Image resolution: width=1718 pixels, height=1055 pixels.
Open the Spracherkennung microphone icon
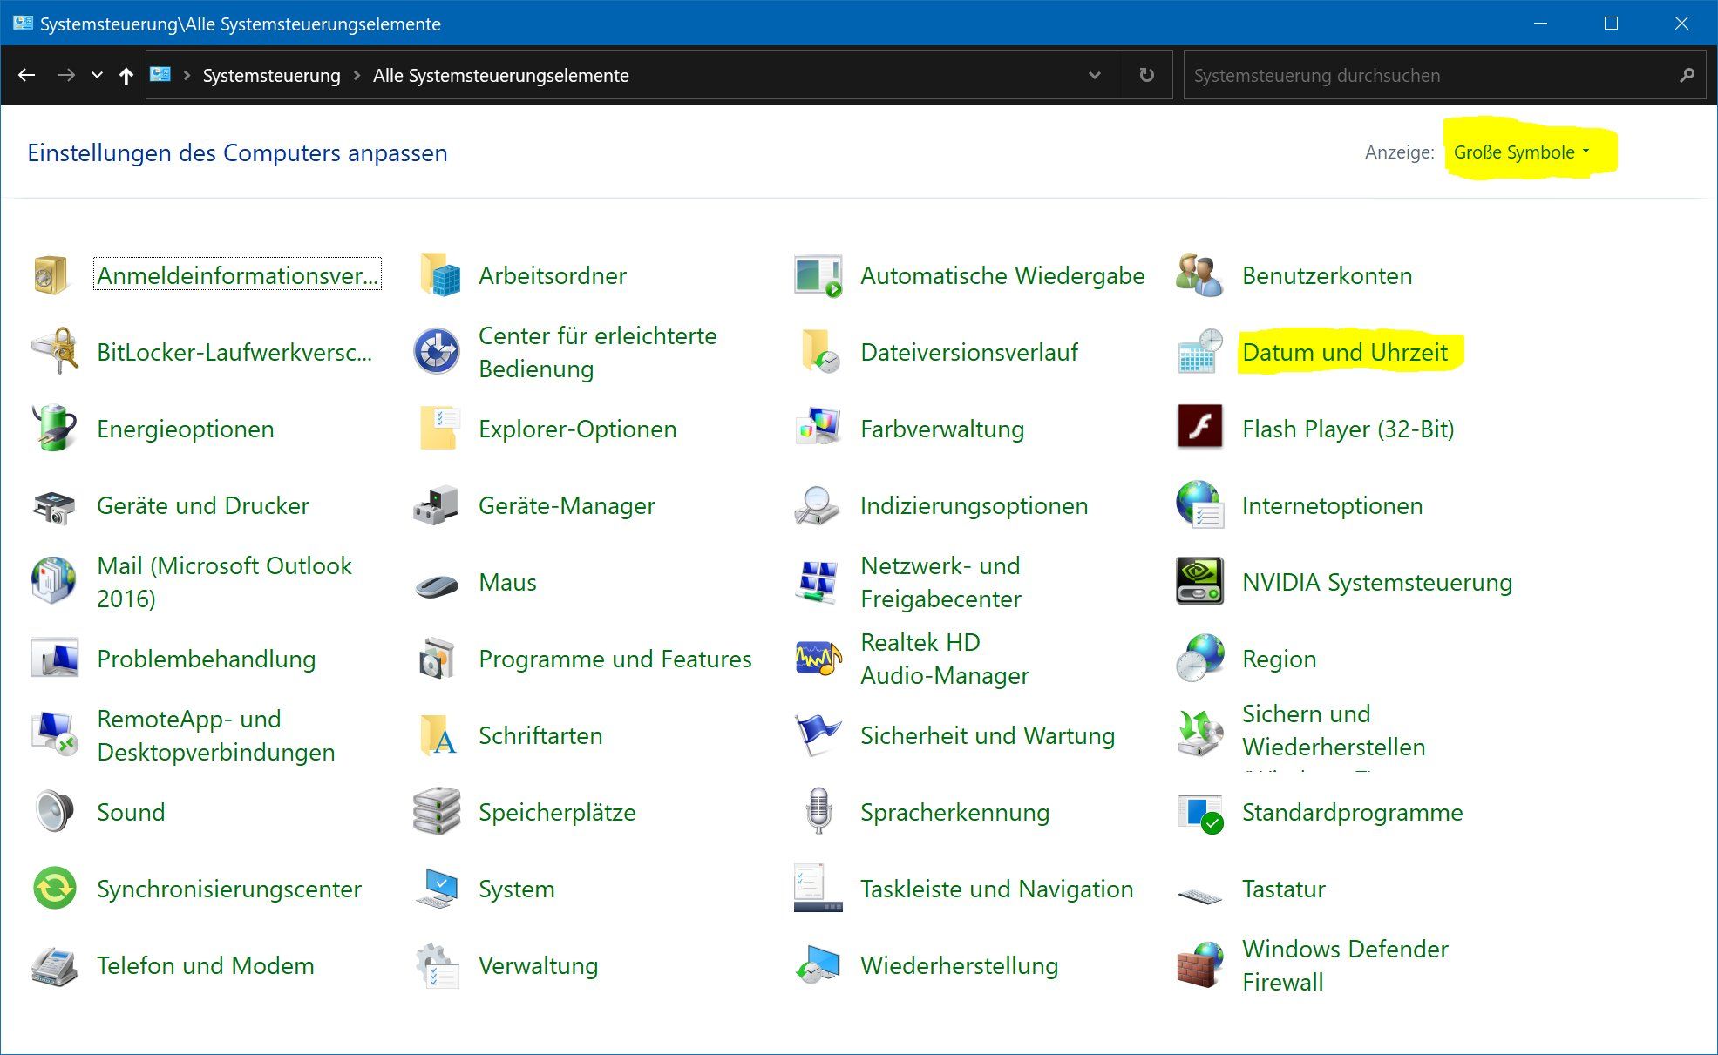pos(818,811)
